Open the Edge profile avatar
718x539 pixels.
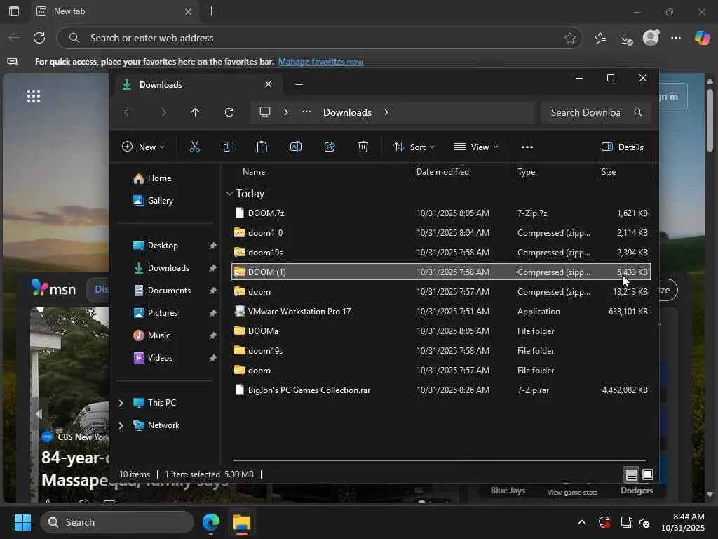point(651,38)
